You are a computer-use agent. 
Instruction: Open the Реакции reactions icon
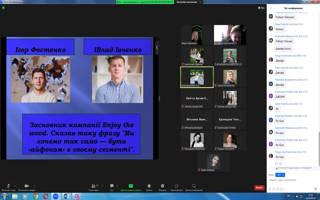162,186
